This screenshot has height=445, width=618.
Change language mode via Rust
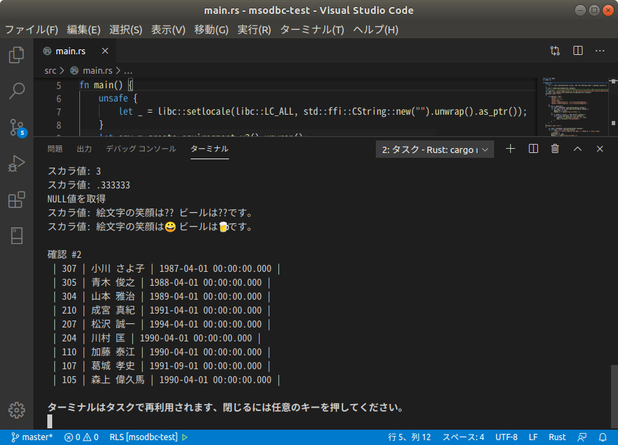(x=557, y=437)
